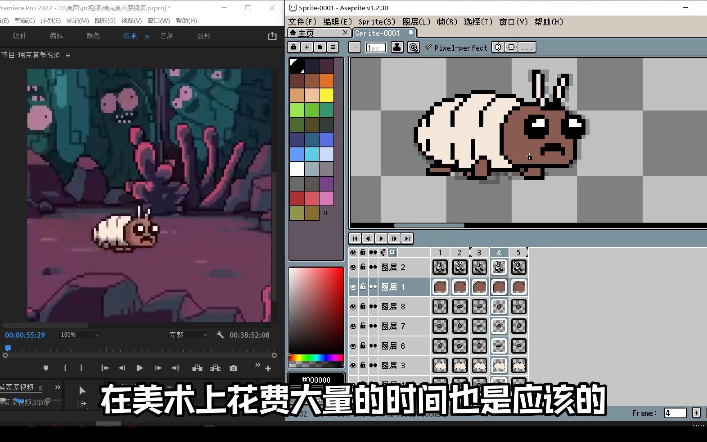Open the 选择(T) menu in Aseprite

tap(478, 22)
